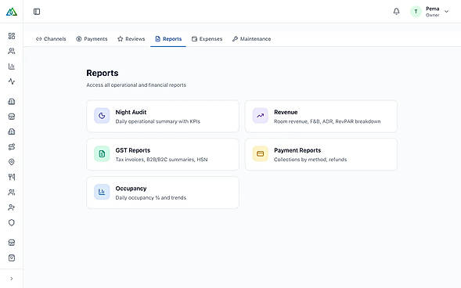Click 'Room revenue, F&B, ADR, RevPAR breakdown' text

[x=327, y=121]
